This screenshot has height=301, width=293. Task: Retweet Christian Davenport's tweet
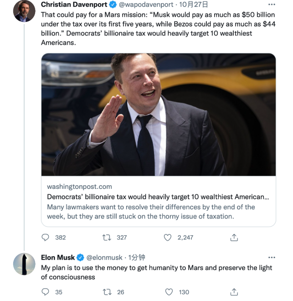coord(106,238)
